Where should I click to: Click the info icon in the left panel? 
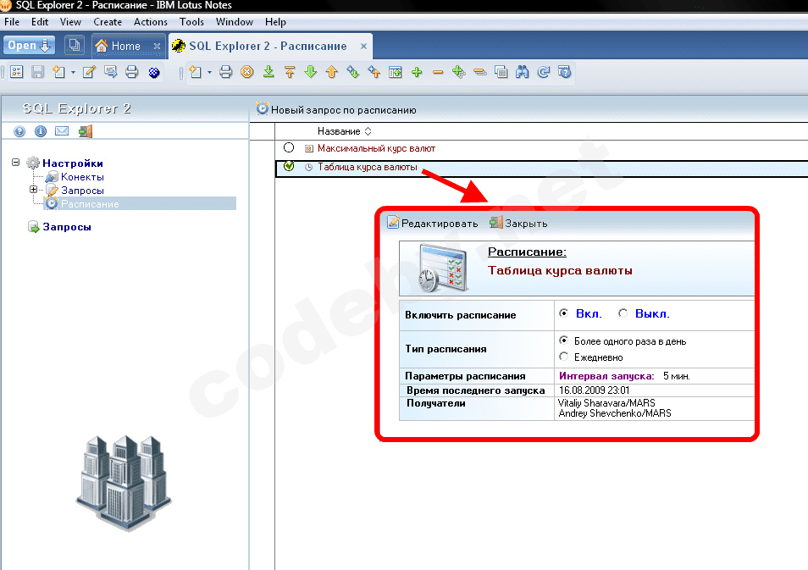pyautogui.click(x=41, y=131)
